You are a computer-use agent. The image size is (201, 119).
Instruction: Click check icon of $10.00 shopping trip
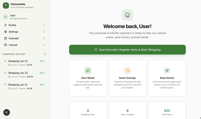[5, 73]
